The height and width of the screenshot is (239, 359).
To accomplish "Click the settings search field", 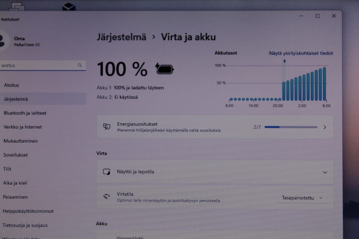I will pos(43,65).
